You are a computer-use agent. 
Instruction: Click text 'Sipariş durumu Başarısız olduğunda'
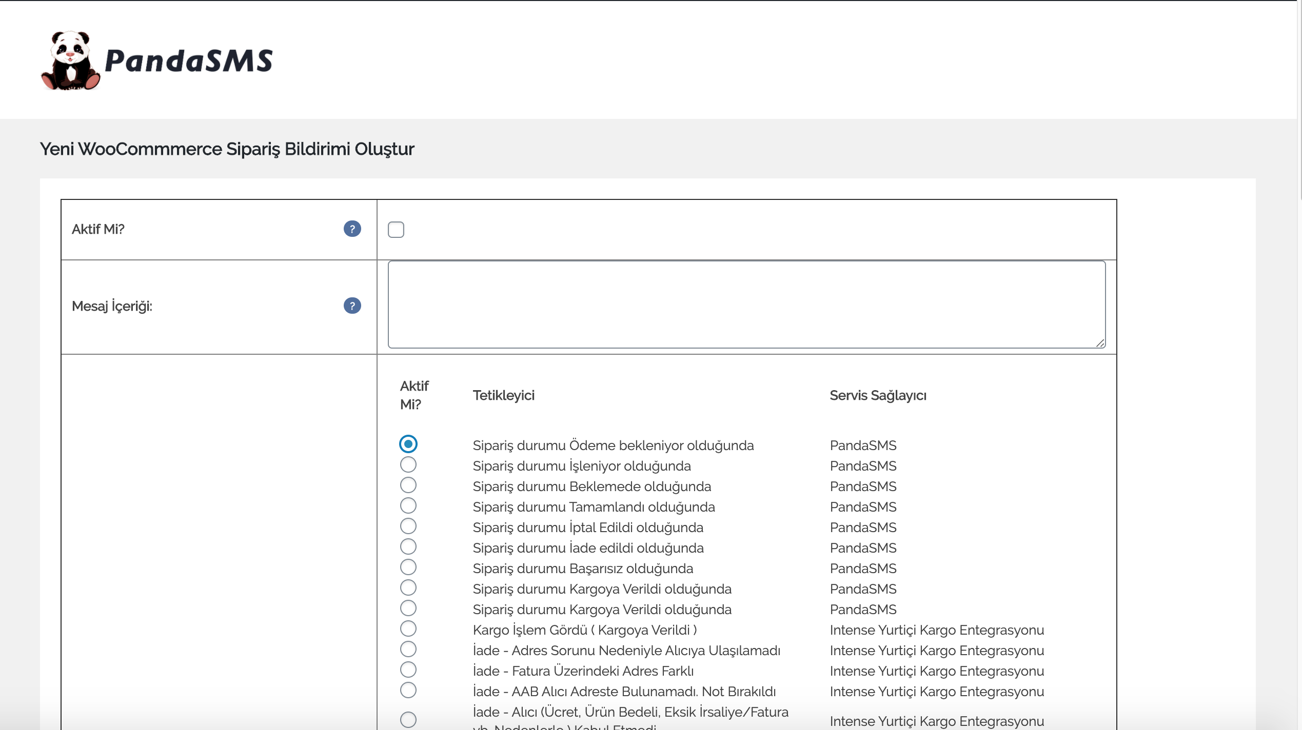point(583,569)
